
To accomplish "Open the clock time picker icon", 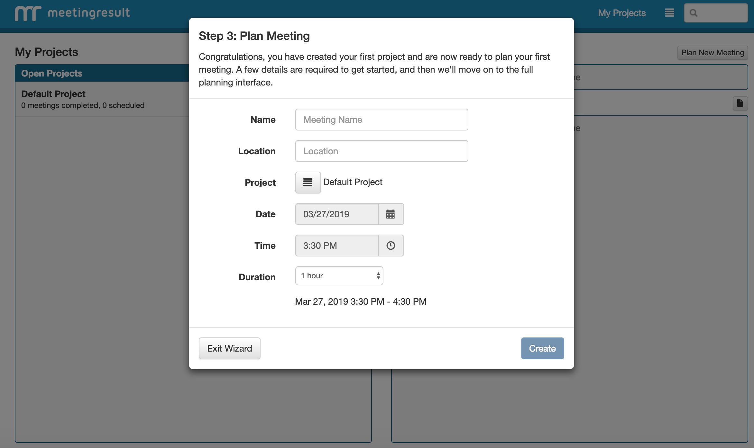I will coord(391,246).
